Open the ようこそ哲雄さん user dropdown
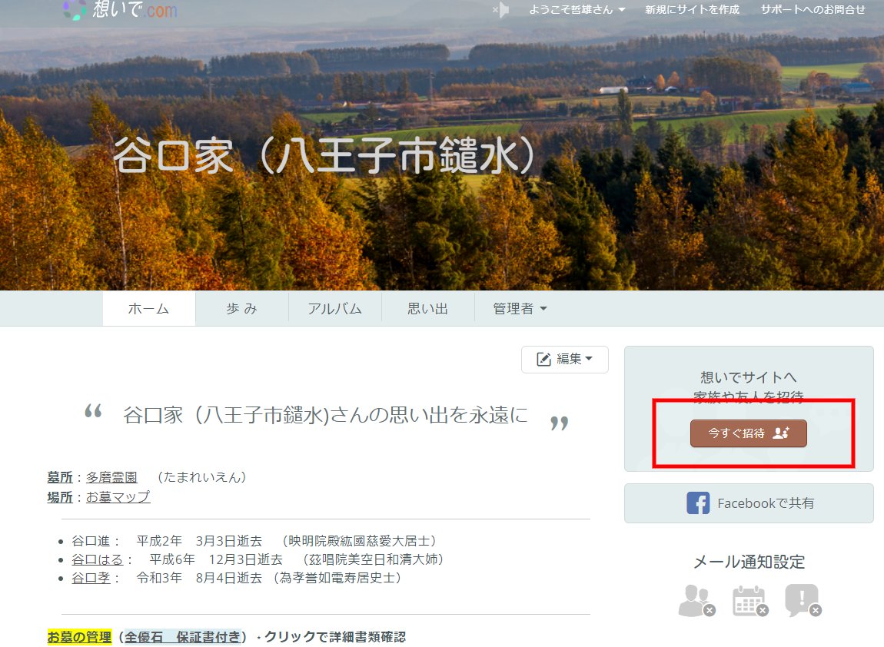The image size is (884, 647). click(x=577, y=10)
